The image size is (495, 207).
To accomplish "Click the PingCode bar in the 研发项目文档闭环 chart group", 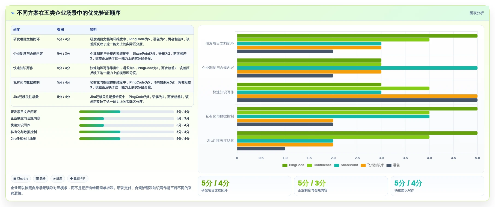I will point(357,36).
